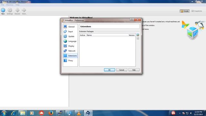The image size is (206, 116).
Task: Open the Network preferences category
Action: tap(70, 51)
